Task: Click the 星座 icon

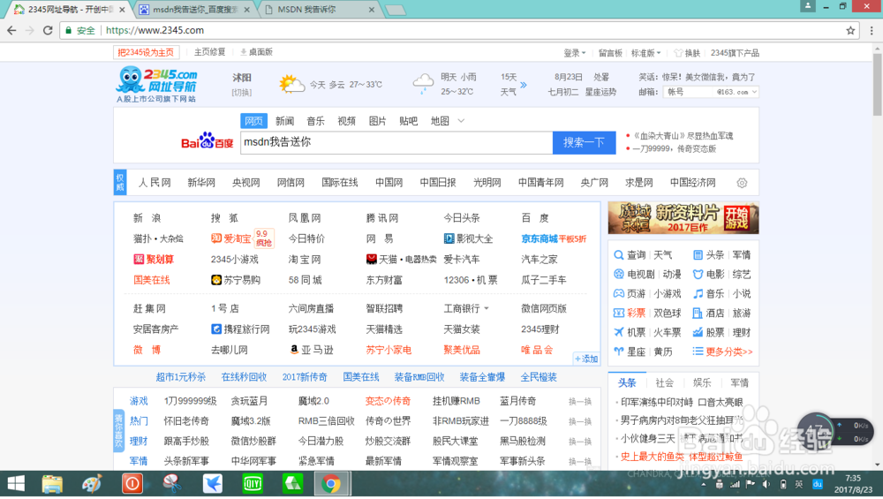Action: (618, 352)
